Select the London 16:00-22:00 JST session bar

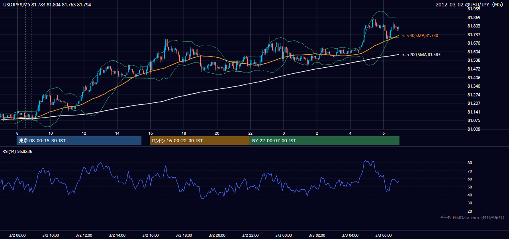pos(200,141)
